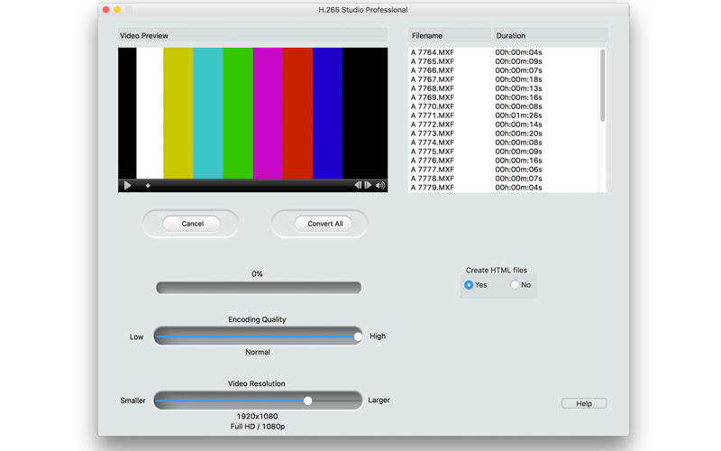Select file A 7773.MXF
Screen dimensions: 721x451
point(433,133)
